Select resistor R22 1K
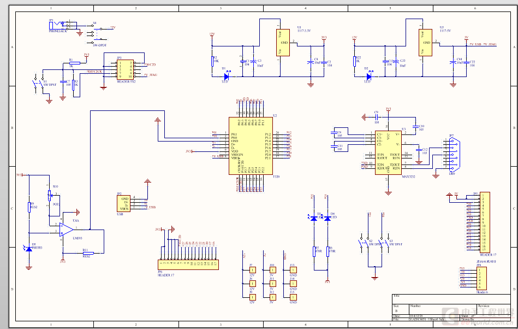The width and height of the screenshot is (518, 329). (354, 61)
